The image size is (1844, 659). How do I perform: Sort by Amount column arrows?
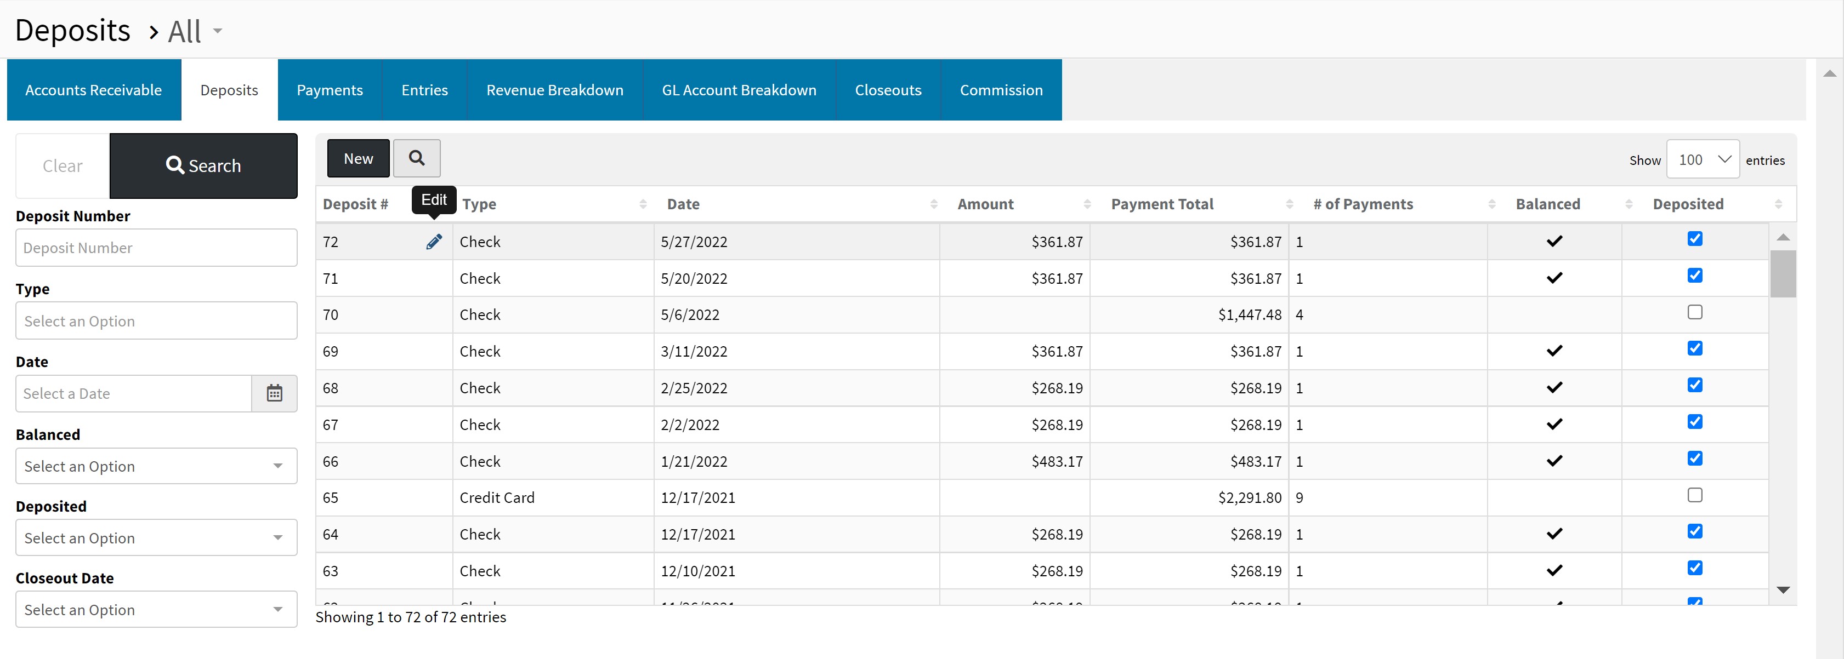tap(1087, 205)
